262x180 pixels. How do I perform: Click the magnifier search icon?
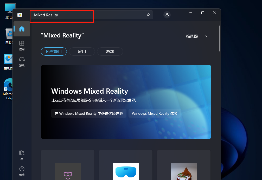pos(148,15)
